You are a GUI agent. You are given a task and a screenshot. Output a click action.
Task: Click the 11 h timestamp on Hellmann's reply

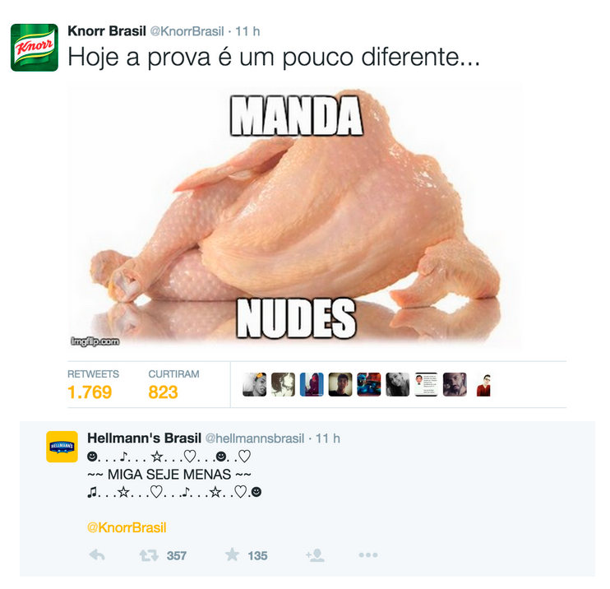tap(327, 438)
